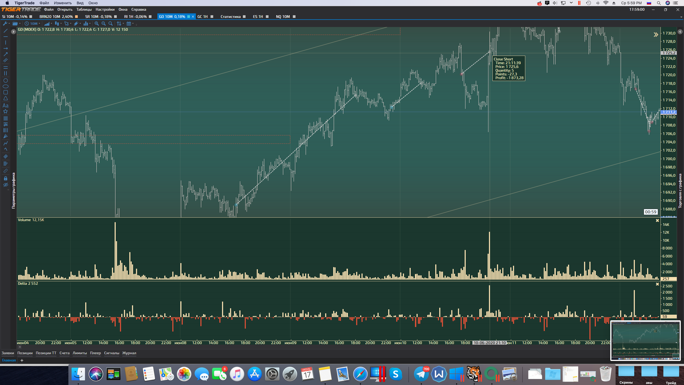Select the ellipse drawing tool
Image resolution: width=684 pixels, height=385 pixels.
[x=5, y=86]
